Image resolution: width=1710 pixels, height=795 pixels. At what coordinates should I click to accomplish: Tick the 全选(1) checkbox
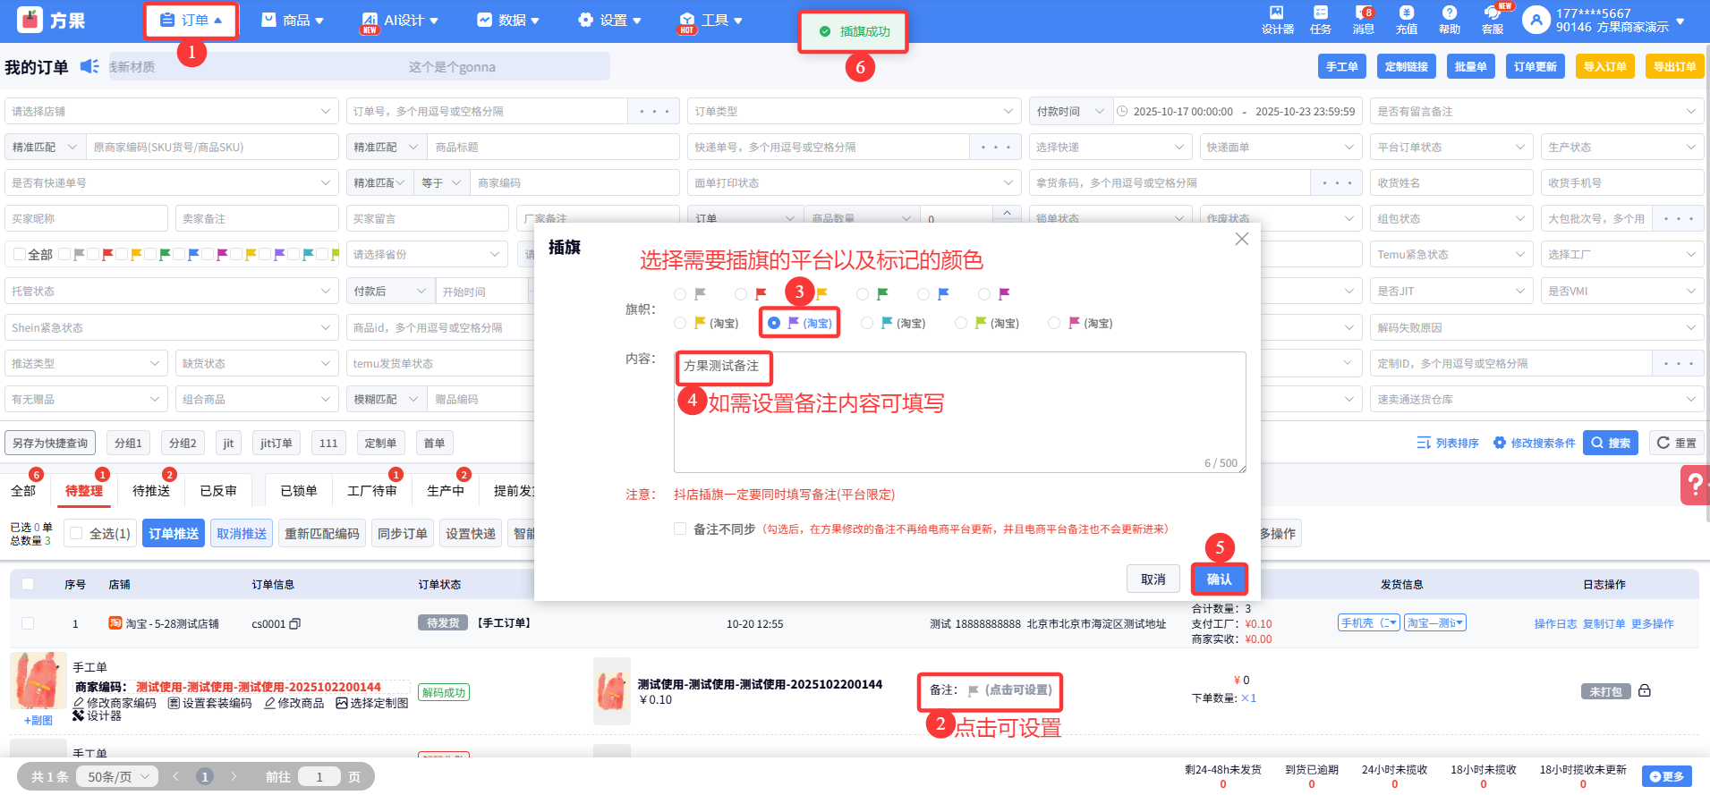tap(76, 533)
